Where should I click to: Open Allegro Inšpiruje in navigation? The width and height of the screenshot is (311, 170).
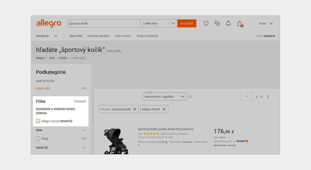(147, 36)
